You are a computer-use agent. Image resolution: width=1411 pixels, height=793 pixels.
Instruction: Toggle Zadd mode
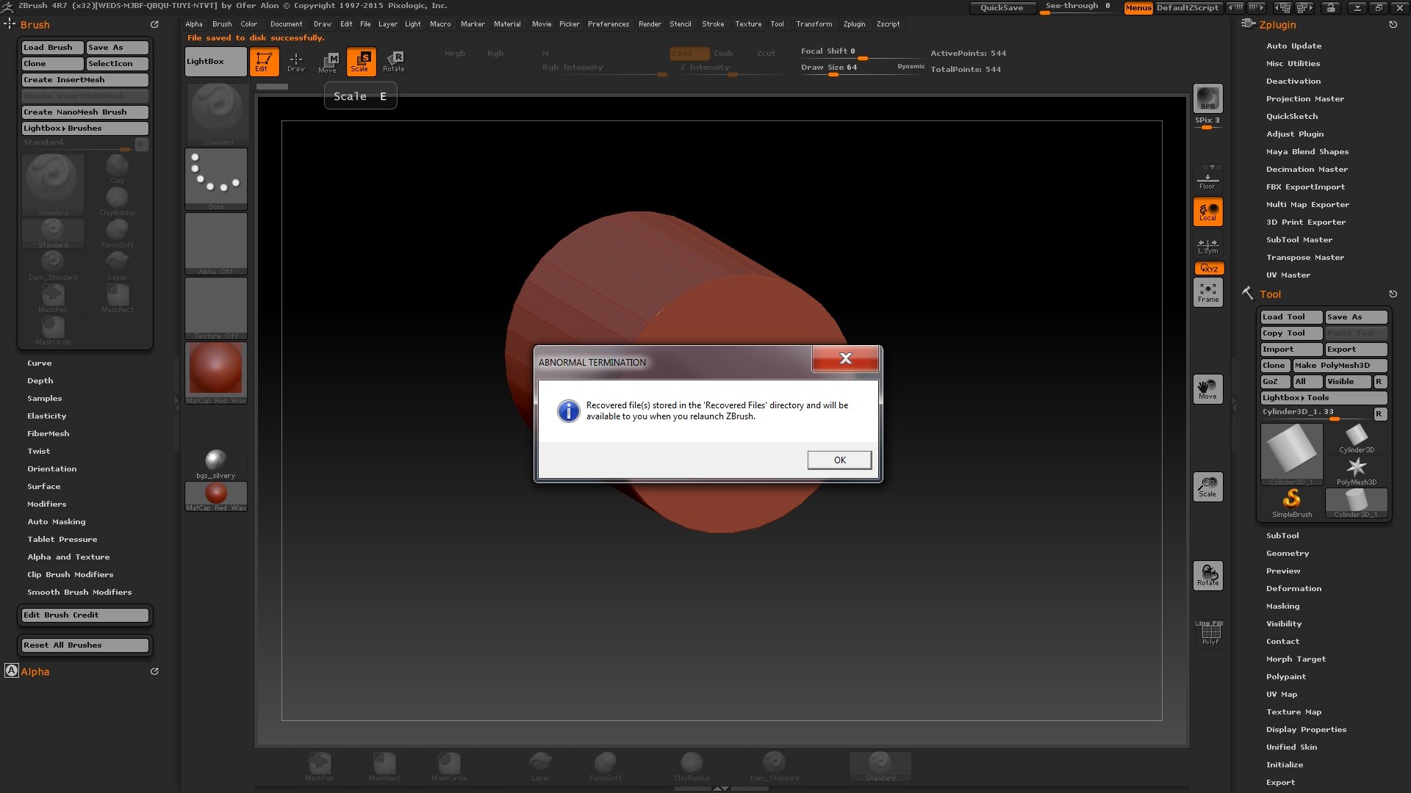tap(689, 54)
